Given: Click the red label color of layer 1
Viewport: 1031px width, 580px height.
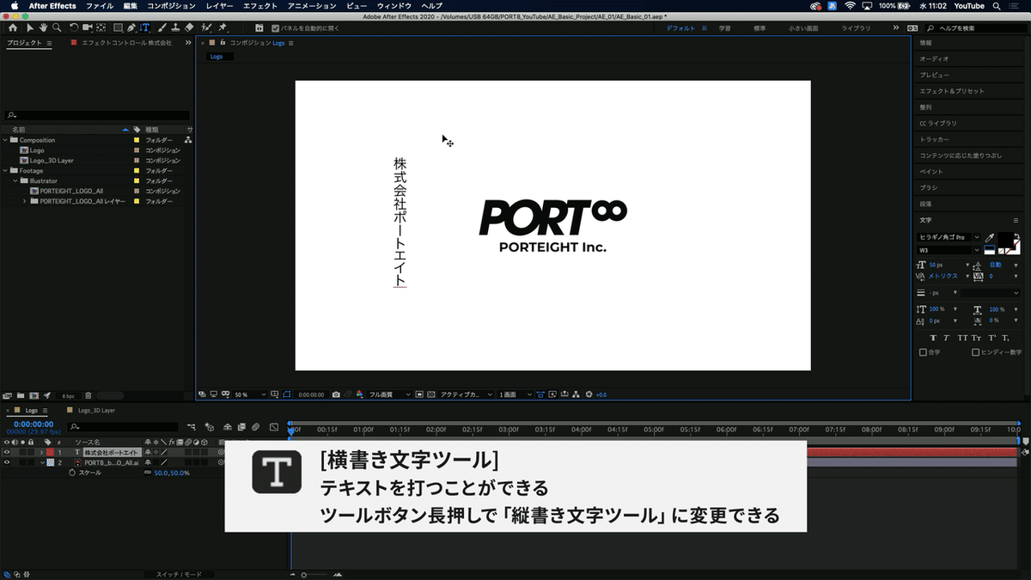Looking at the screenshot, I should [x=50, y=452].
